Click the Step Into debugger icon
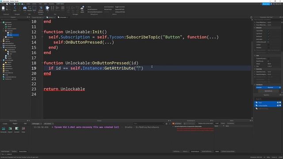Viewport: 283px width, 159px height. (69, 8)
